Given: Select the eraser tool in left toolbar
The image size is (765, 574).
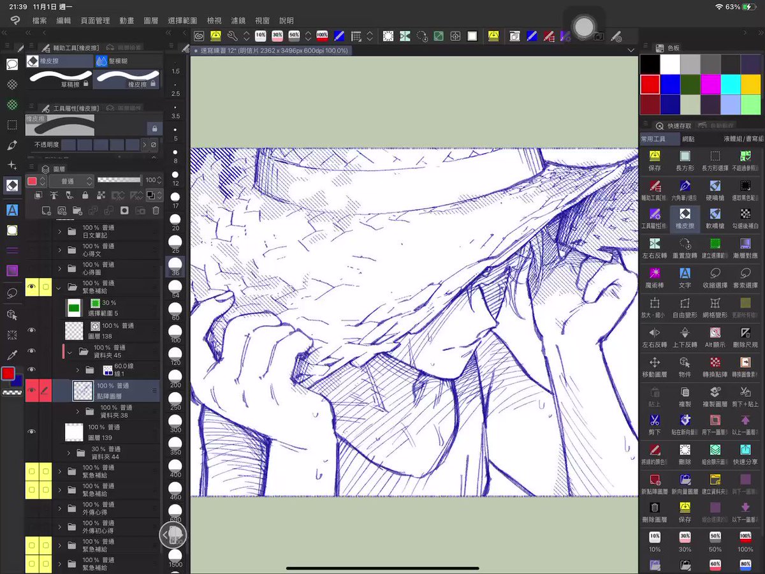Looking at the screenshot, I should [x=11, y=186].
